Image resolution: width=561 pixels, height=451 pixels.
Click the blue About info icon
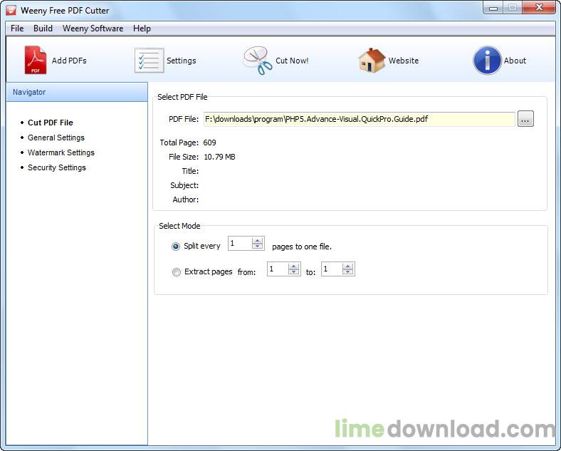tap(487, 60)
